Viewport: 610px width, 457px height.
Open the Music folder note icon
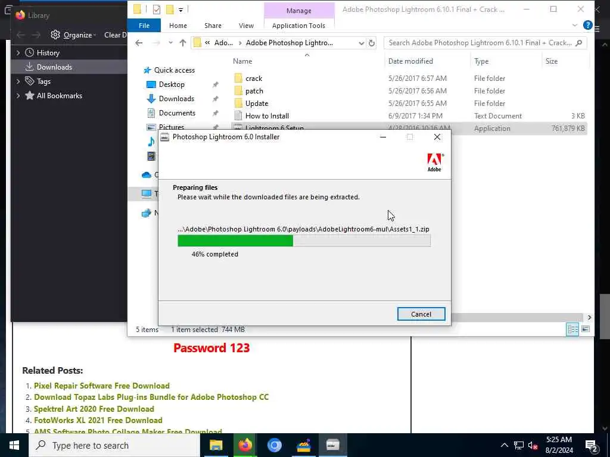pos(151,142)
